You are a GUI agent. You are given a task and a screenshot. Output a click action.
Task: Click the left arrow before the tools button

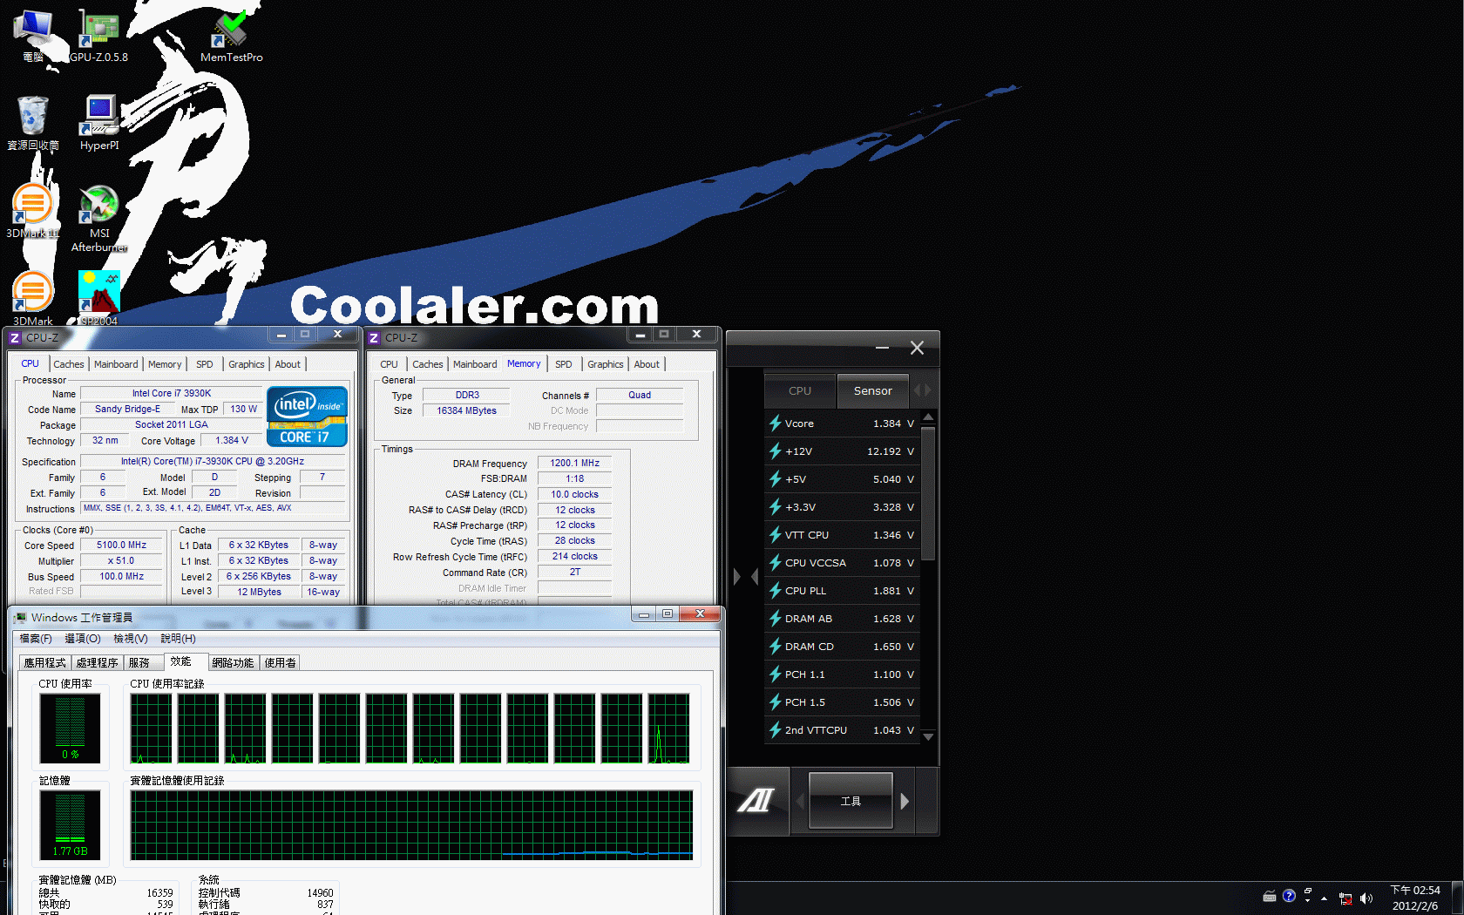(x=800, y=801)
